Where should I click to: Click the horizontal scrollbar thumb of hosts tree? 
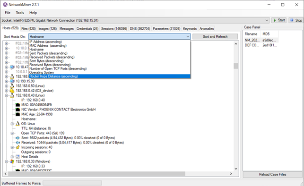tap(96, 174)
